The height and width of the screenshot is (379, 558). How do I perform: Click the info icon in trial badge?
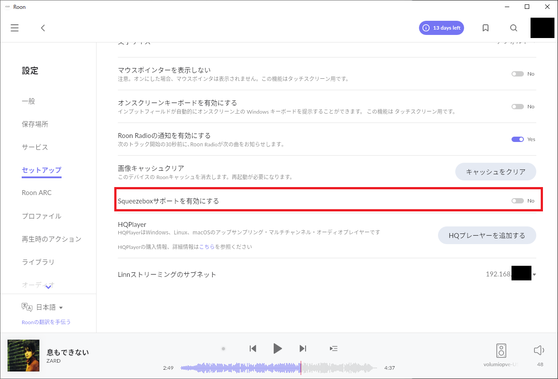pyautogui.click(x=426, y=28)
